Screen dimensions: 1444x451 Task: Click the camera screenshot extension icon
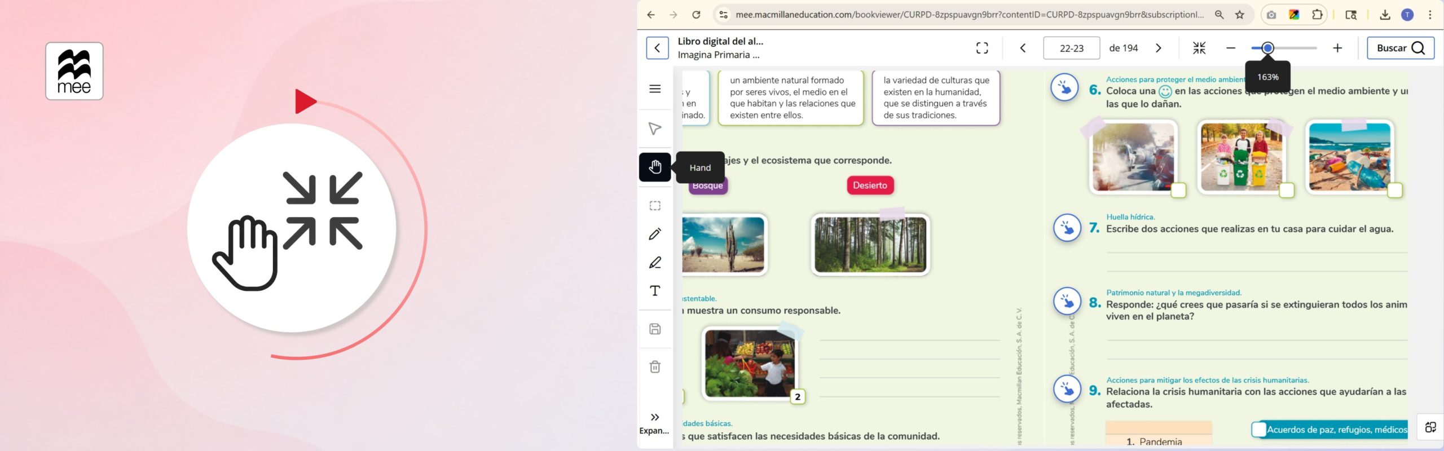point(1271,15)
